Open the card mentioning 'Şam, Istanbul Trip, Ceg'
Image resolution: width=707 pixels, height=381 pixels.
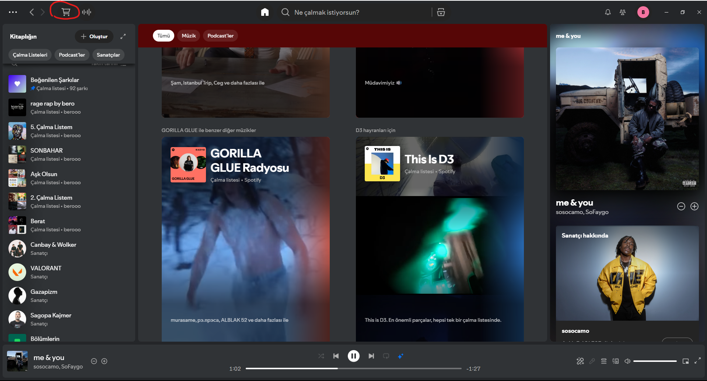coord(246,82)
